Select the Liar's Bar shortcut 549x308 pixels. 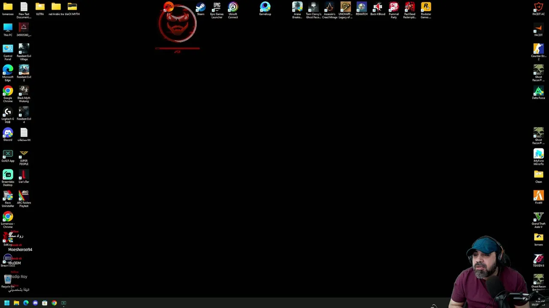(24, 177)
